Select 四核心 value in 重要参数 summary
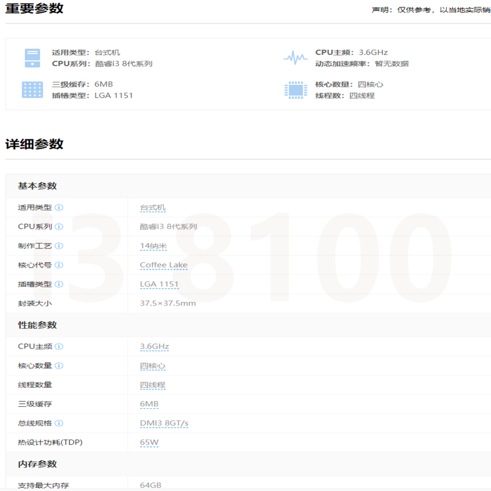 click(x=371, y=85)
